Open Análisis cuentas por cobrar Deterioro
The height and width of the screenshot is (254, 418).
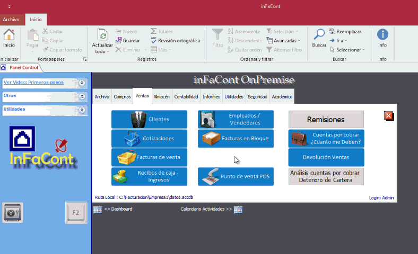point(326,176)
